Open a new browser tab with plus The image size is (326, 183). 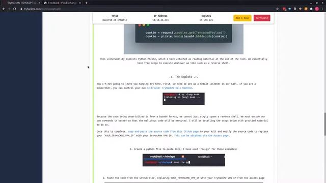pyautogui.click(x=86, y=3)
